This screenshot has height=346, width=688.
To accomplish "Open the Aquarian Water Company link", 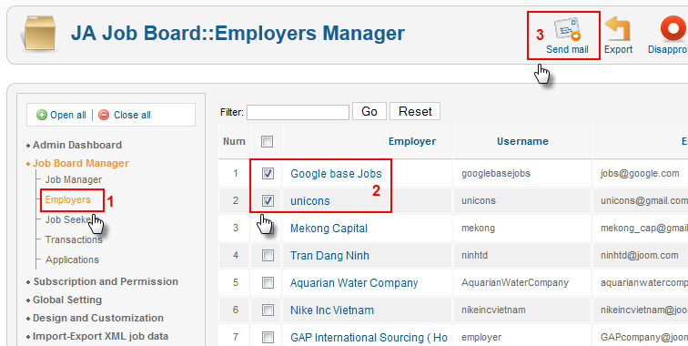I will coord(354,283).
